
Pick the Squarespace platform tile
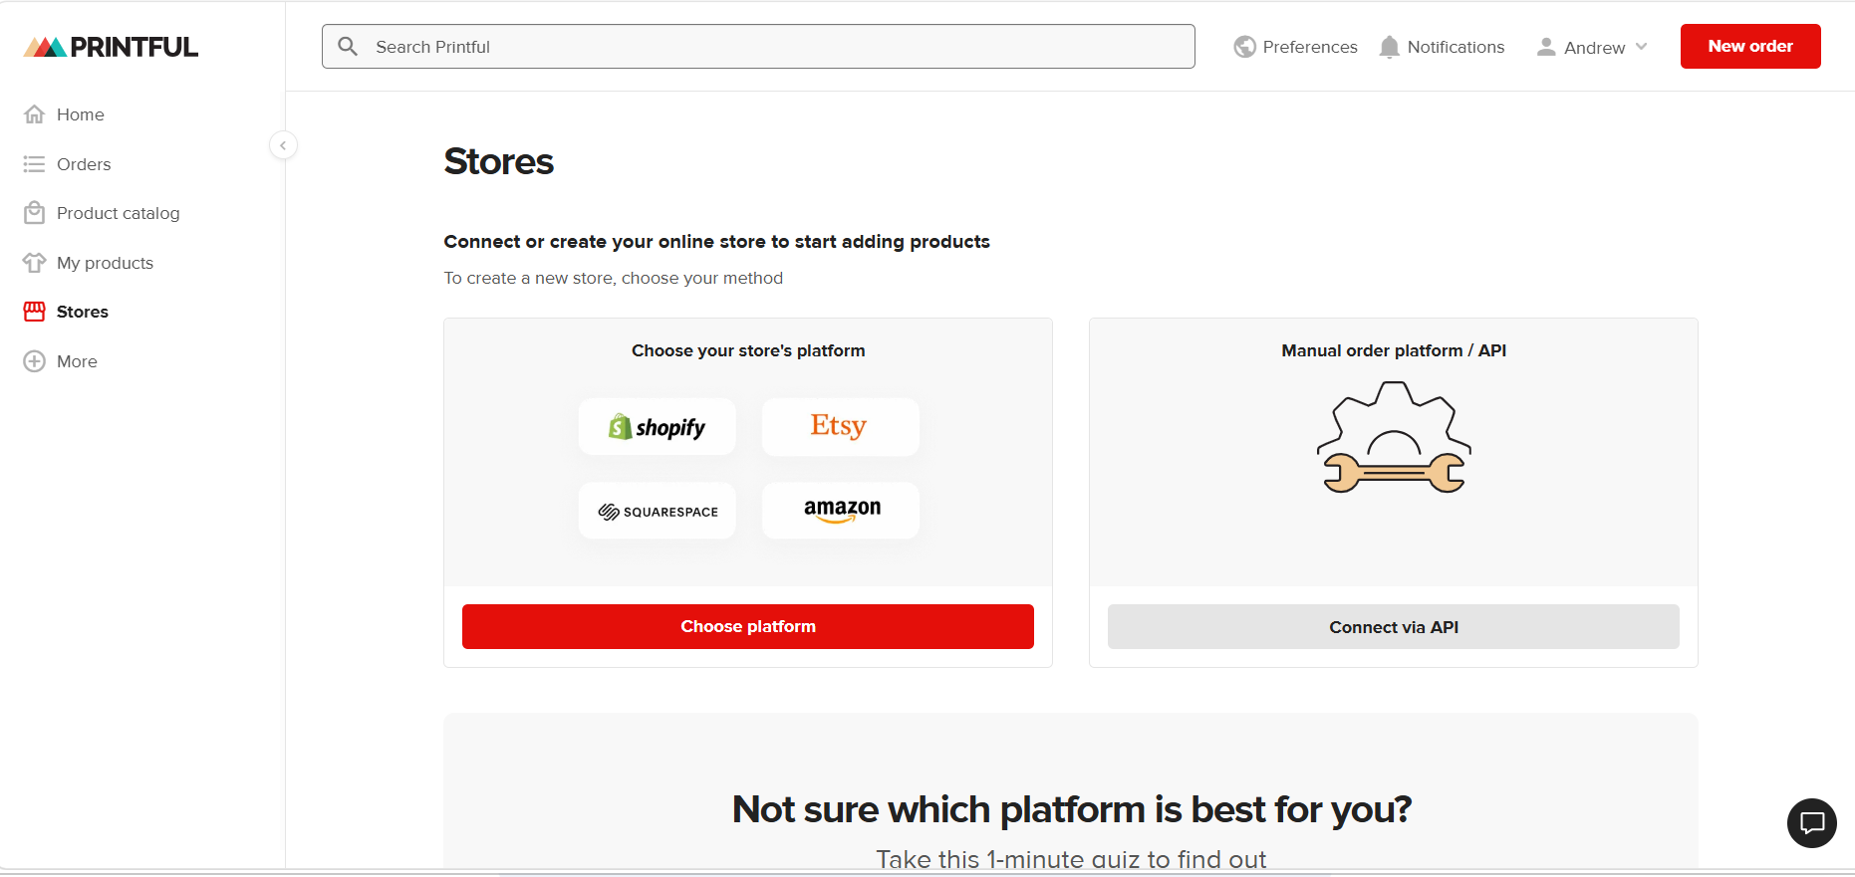[x=658, y=511]
